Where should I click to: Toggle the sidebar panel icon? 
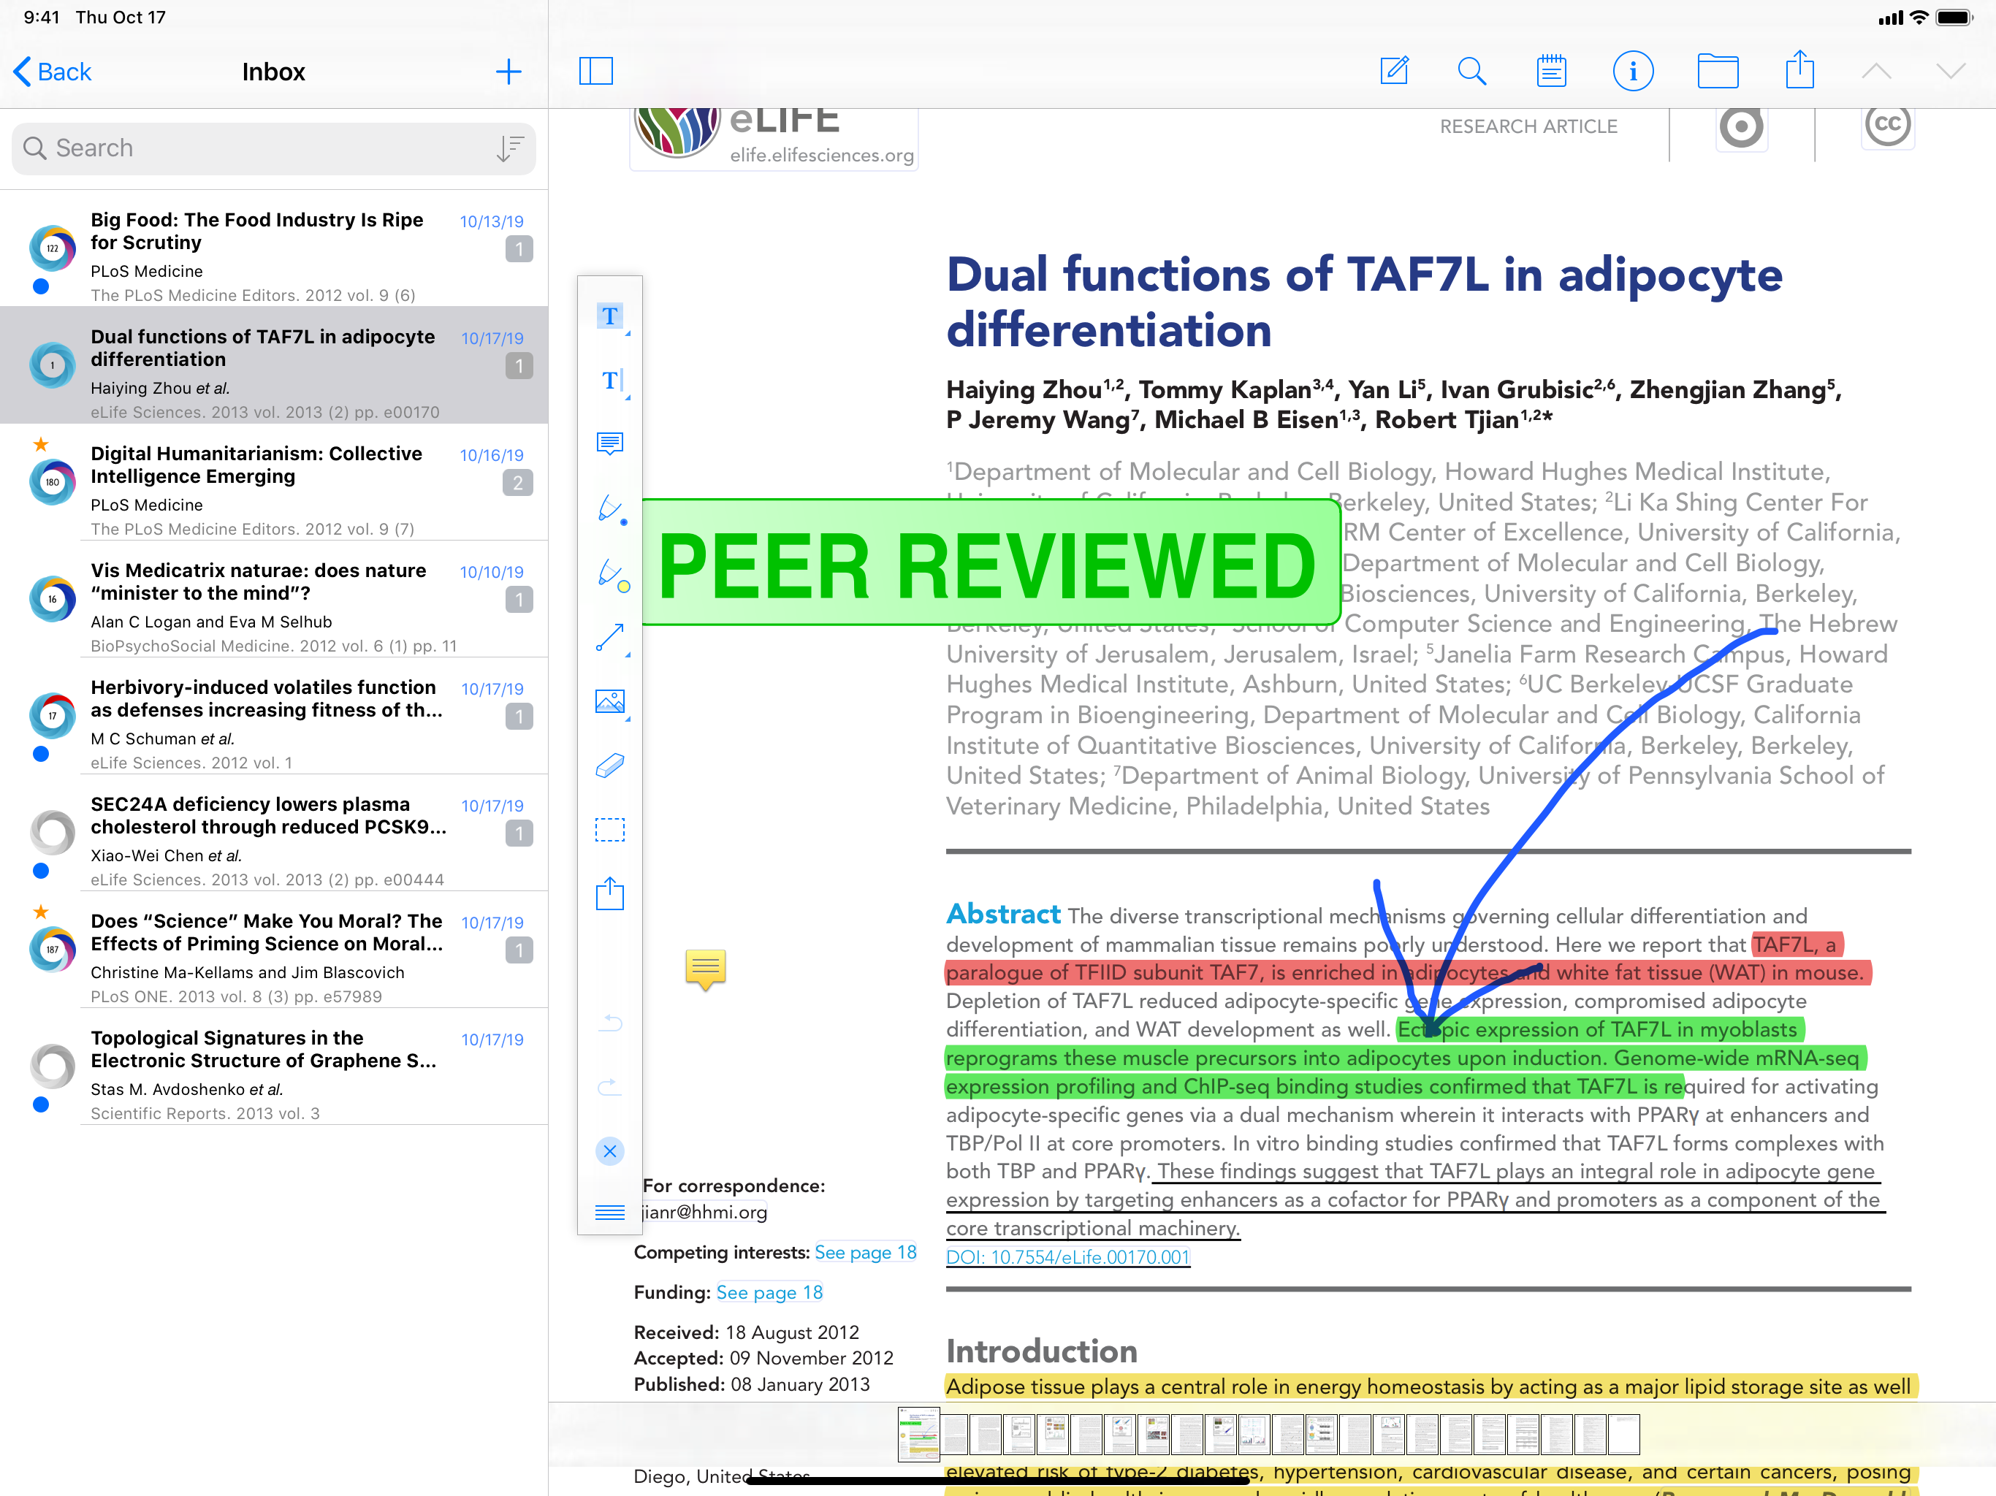point(595,72)
